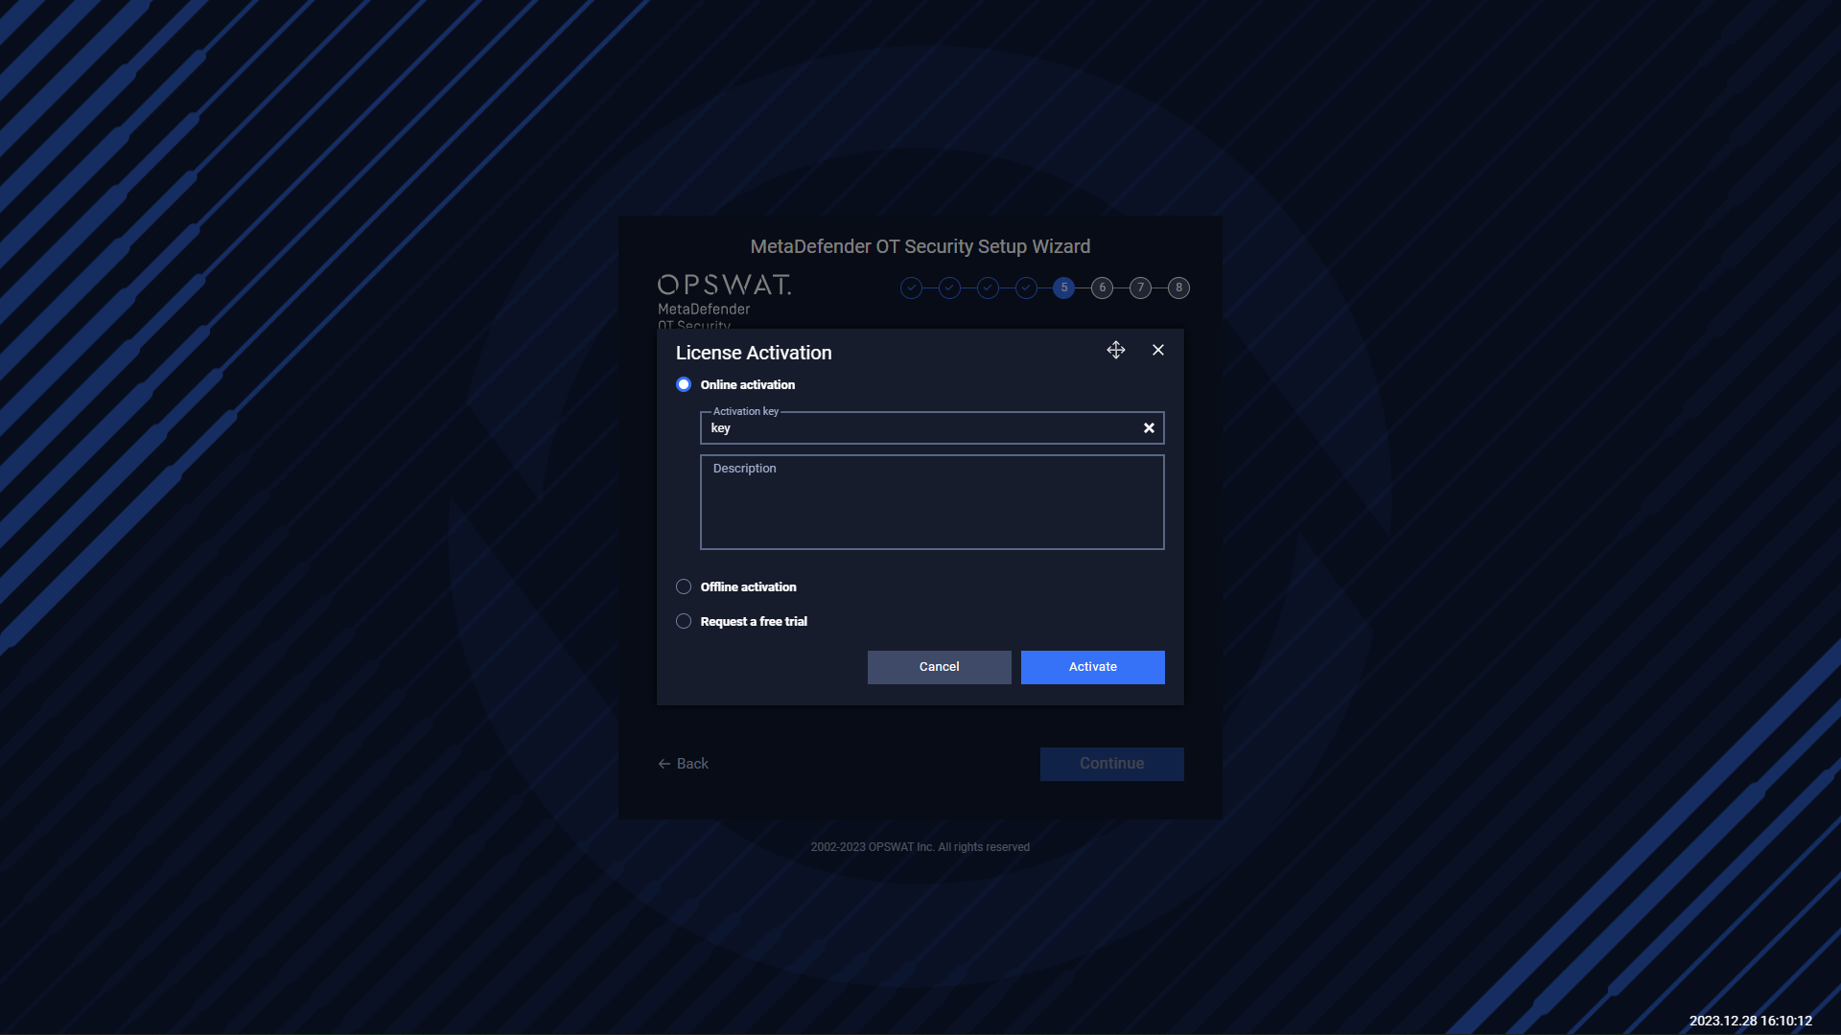The image size is (1841, 1035).
Task: Click the OPSWAT logo
Action: 724,285
